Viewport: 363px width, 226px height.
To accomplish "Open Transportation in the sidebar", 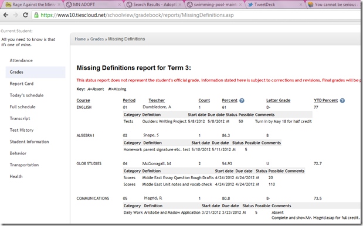I will 24,165.
